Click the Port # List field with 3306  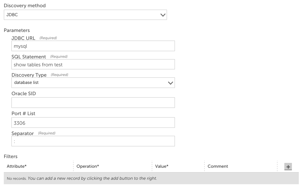pos(93,123)
